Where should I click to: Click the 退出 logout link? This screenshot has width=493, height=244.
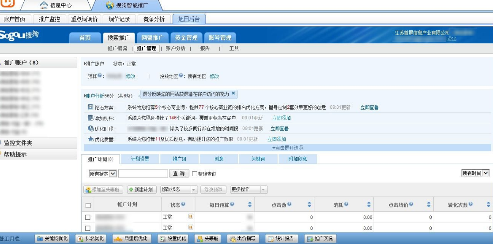452,39
